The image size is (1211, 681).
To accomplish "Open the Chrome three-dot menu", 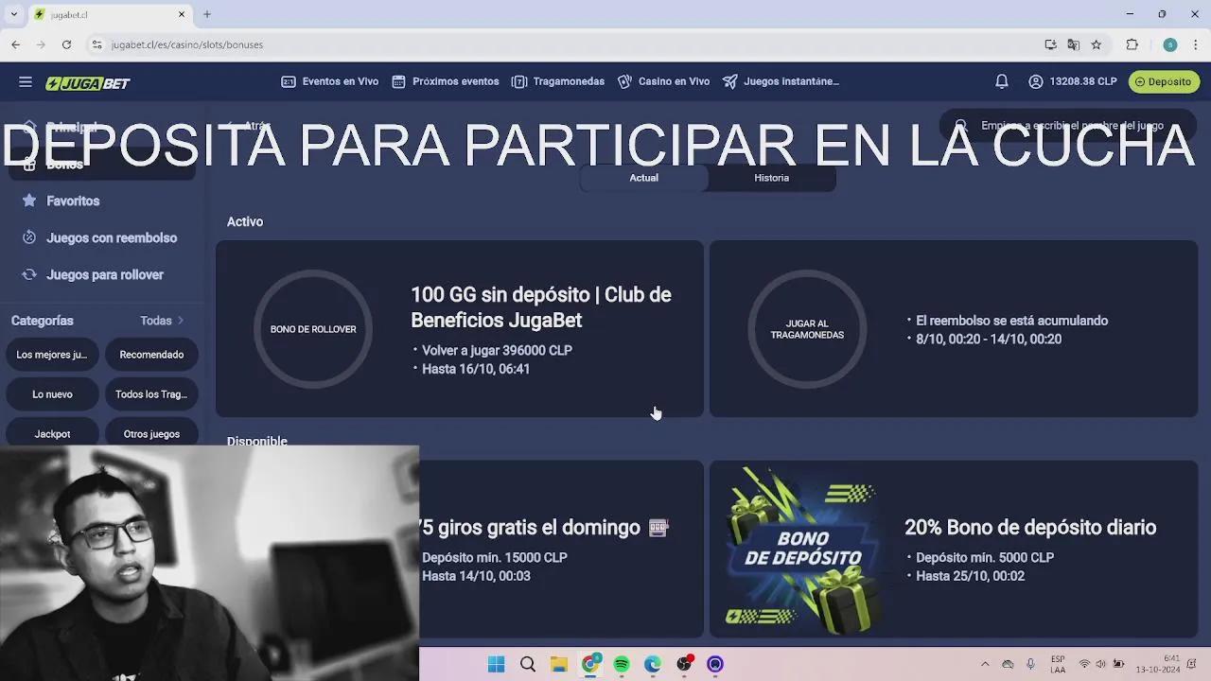I will (x=1196, y=44).
